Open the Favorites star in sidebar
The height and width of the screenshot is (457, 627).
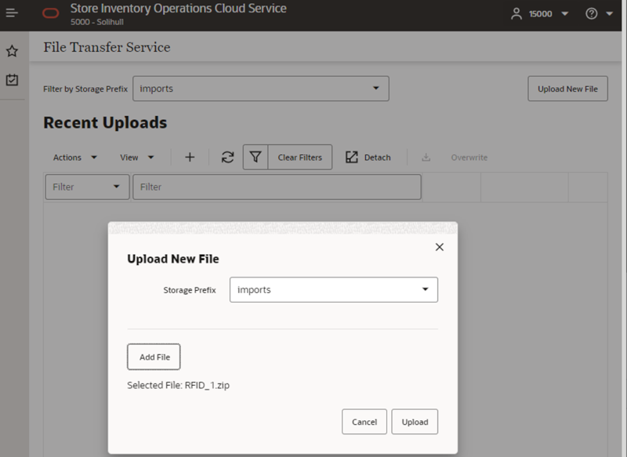click(x=12, y=51)
